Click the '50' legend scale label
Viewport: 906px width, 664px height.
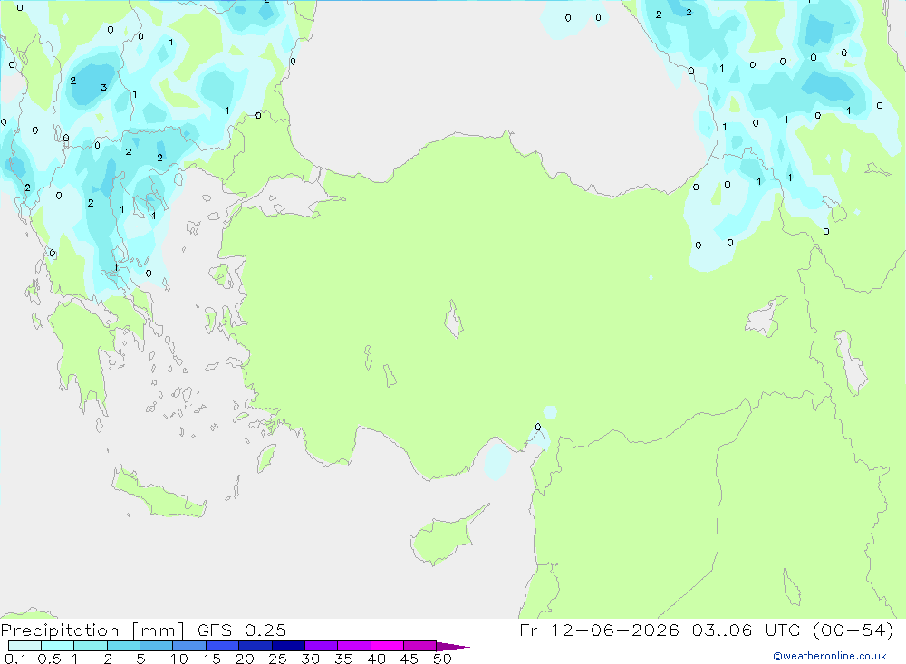(442, 659)
